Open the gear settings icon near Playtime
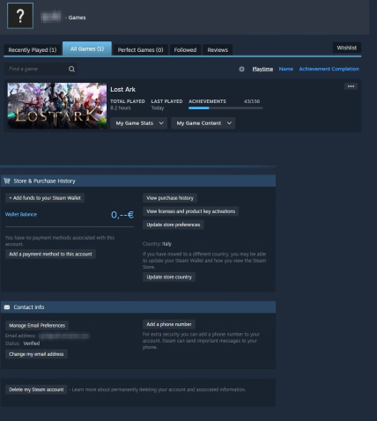377x421 pixels. coord(241,69)
